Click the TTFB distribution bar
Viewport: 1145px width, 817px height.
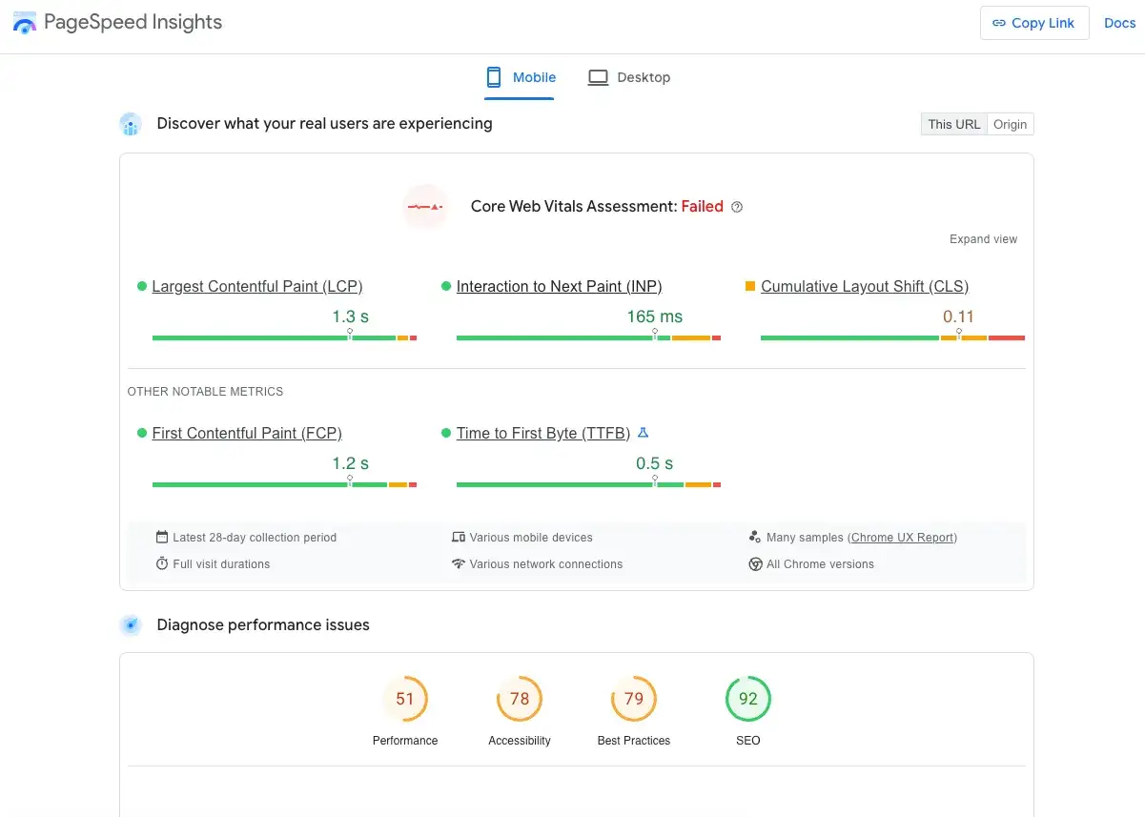(x=588, y=484)
